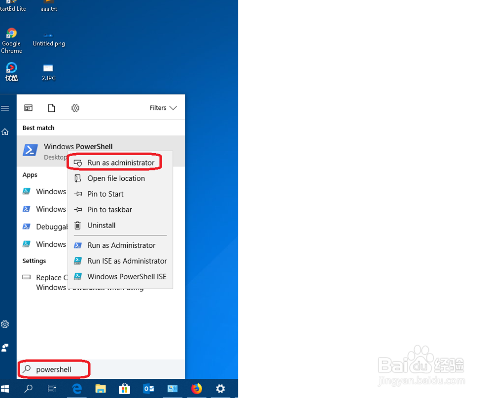Select Run ISE as Administrator entry

120,261
